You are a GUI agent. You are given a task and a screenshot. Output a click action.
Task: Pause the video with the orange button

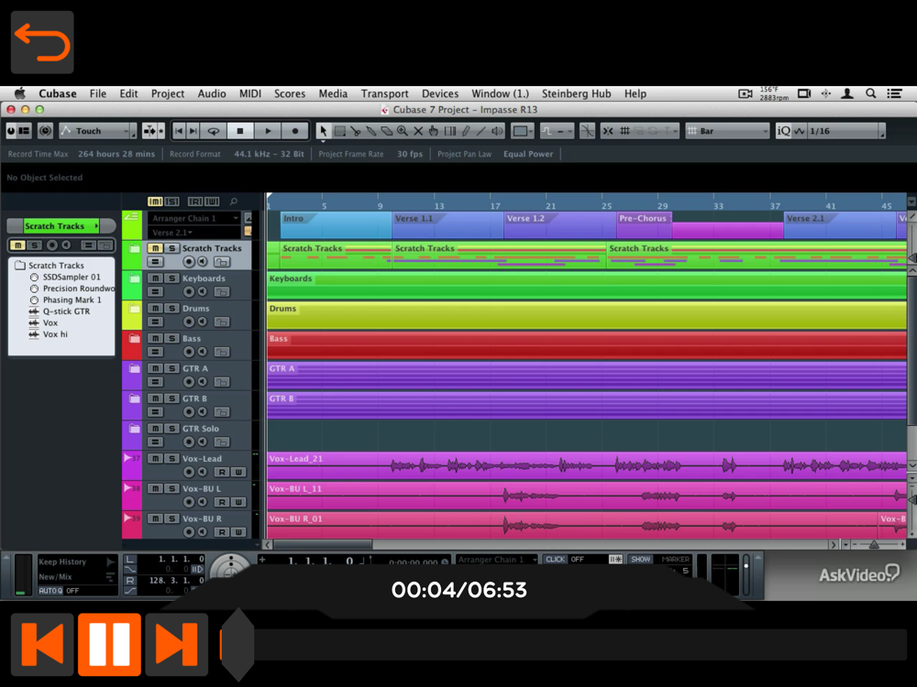(109, 644)
